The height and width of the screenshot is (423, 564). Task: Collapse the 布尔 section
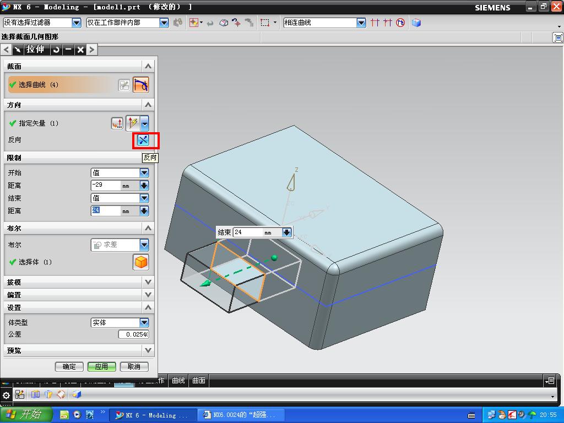pos(148,228)
